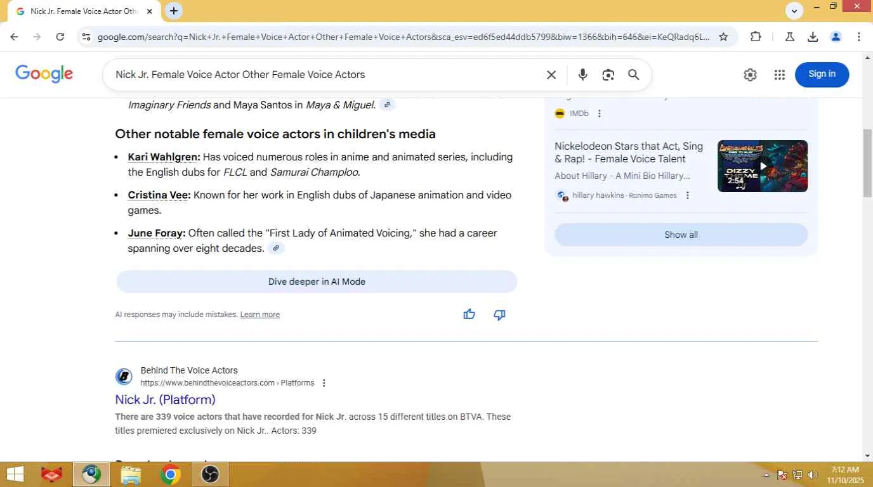
Task: Open the Behind The Voice Actors site icon
Action: click(x=124, y=377)
